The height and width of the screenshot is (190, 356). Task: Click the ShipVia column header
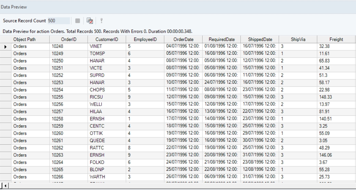(x=298, y=39)
